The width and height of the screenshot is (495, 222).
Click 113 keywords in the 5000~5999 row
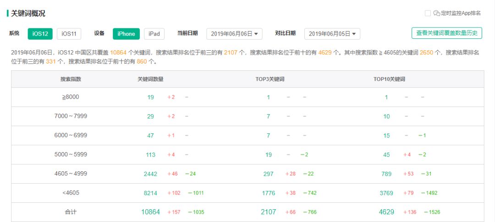[150, 155]
